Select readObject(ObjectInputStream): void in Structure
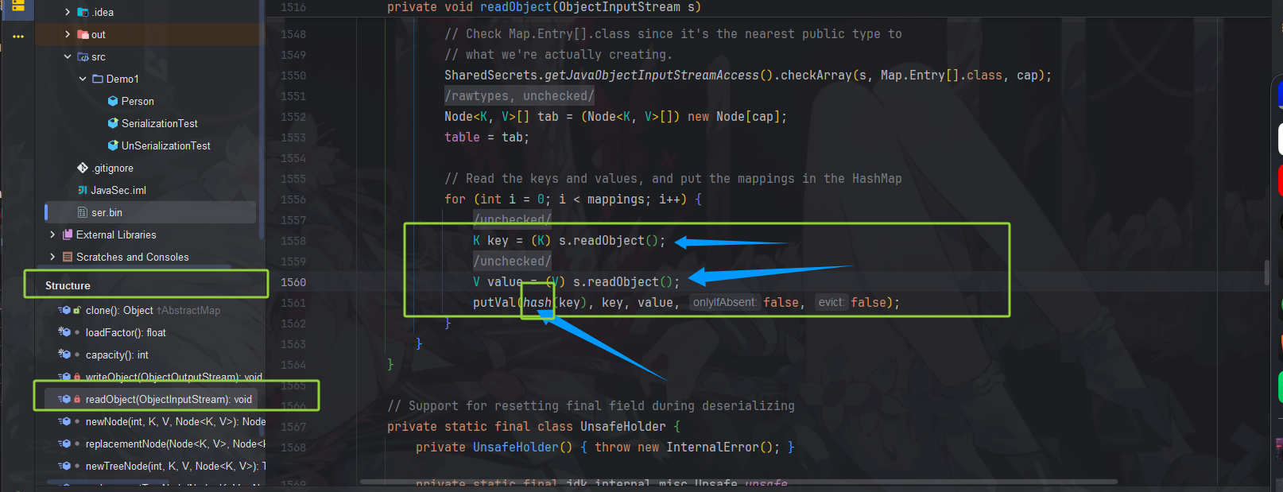This screenshot has height=492, width=1283. (169, 399)
